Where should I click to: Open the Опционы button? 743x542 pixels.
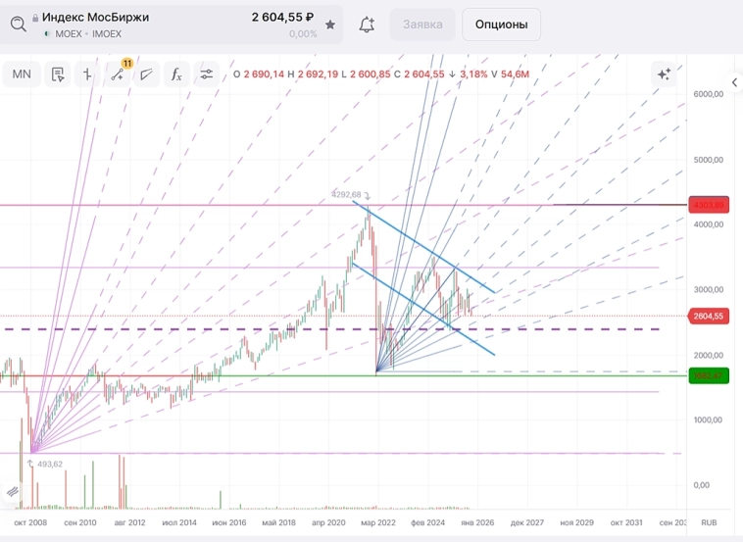coord(501,25)
